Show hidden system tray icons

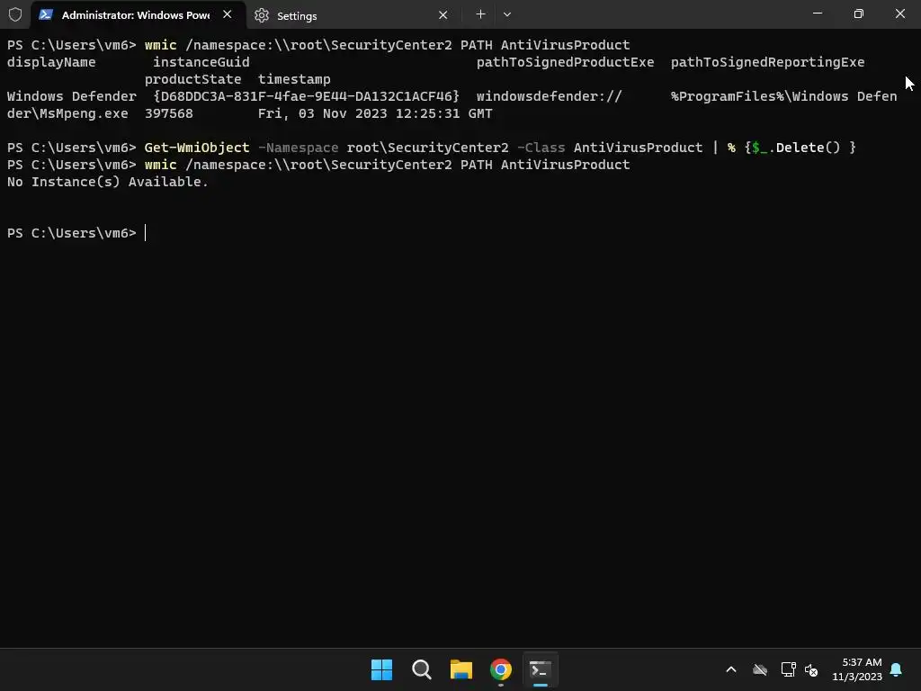[x=731, y=669]
